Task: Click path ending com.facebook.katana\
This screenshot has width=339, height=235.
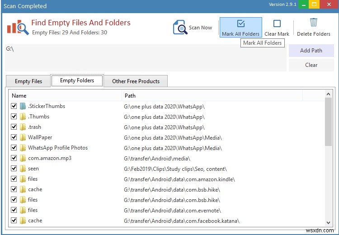Action: (x=182, y=221)
